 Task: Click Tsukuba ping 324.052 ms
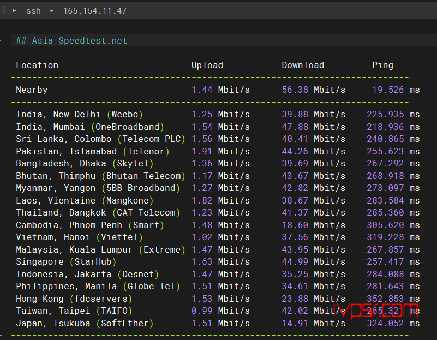(x=393, y=323)
